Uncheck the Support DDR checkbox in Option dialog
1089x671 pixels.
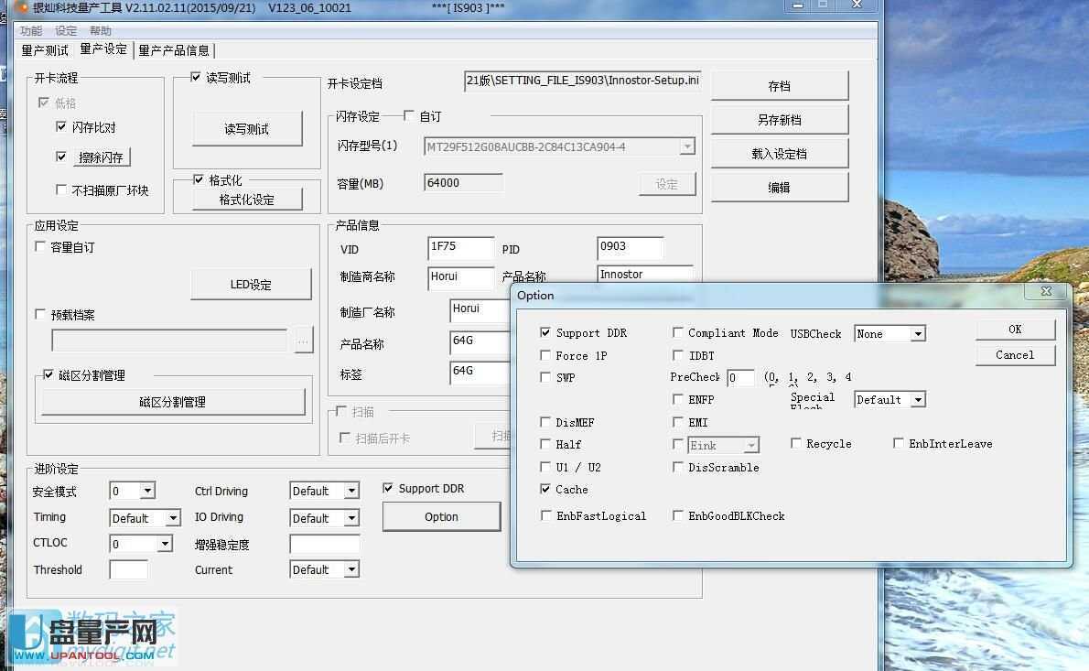[x=545, y=332]
